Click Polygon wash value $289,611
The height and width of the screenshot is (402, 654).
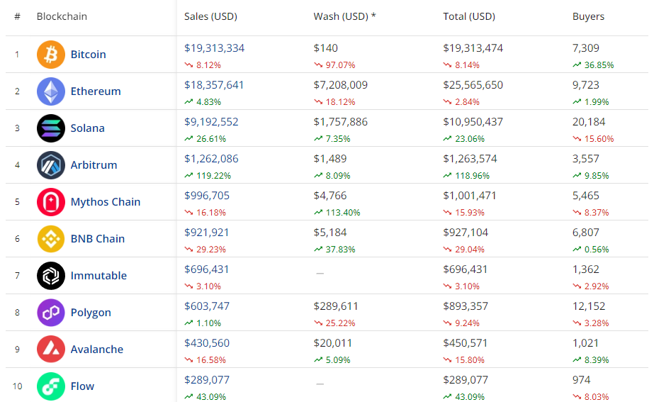coord(336,306)
